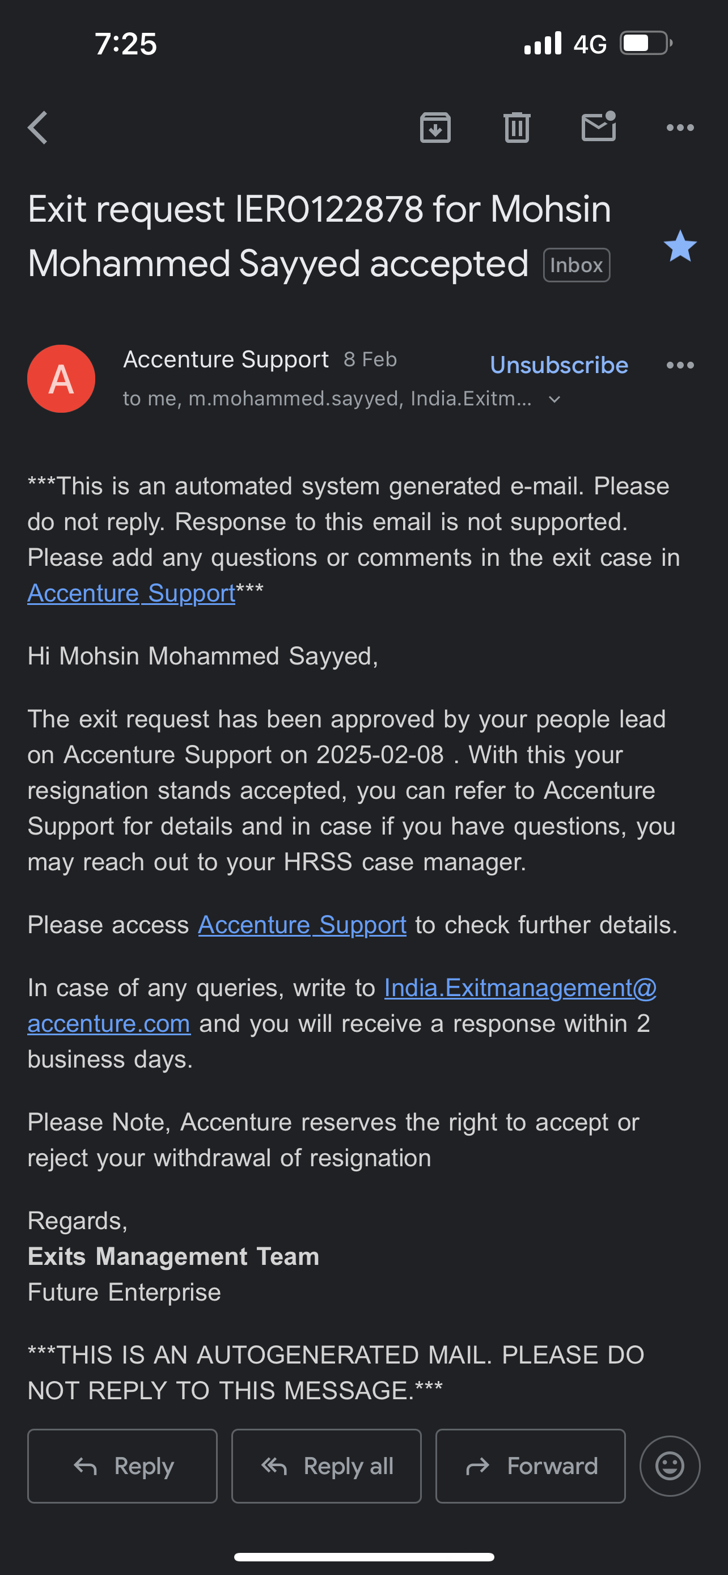Screen dimensions: 728x1575
Task: Tap the India.Exitmanagement email address link
Action: point(519,988)
